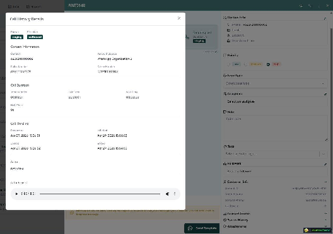Open the Tags select dropdown arrow
333x234 pixels.
coord(324,154)
